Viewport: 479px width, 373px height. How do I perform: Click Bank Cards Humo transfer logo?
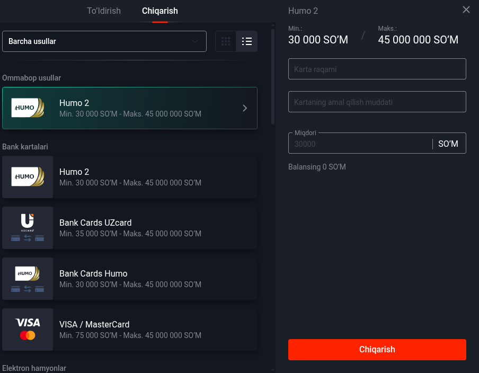pos(28,279)
